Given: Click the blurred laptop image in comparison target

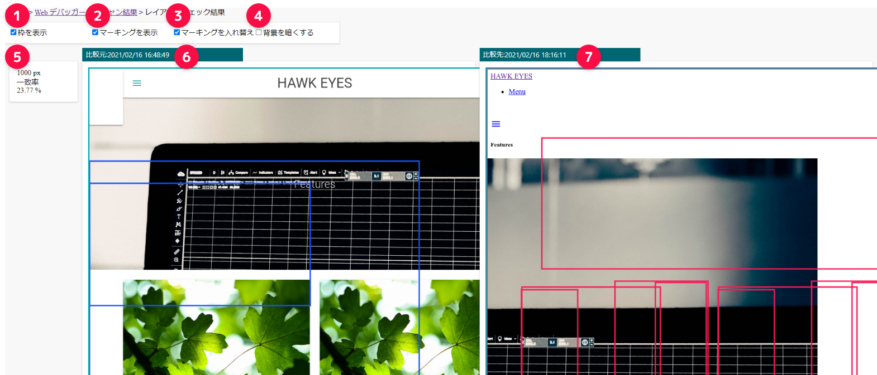Looking at the screenshot, I should (x=652, y=266).
